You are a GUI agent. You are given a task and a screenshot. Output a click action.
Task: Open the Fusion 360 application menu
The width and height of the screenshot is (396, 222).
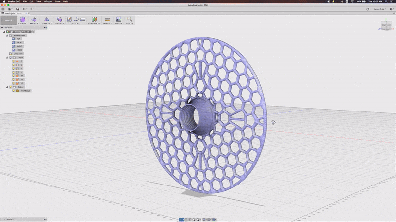14,1
